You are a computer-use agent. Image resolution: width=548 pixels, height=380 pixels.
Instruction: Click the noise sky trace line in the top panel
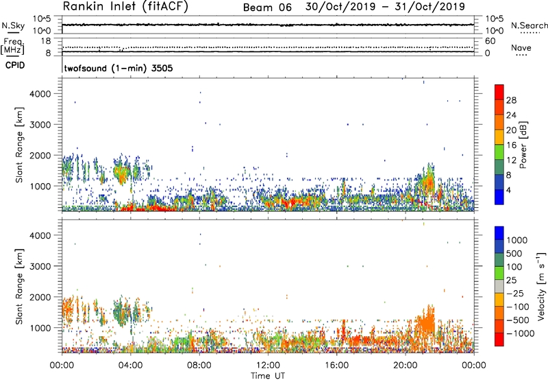268,25
